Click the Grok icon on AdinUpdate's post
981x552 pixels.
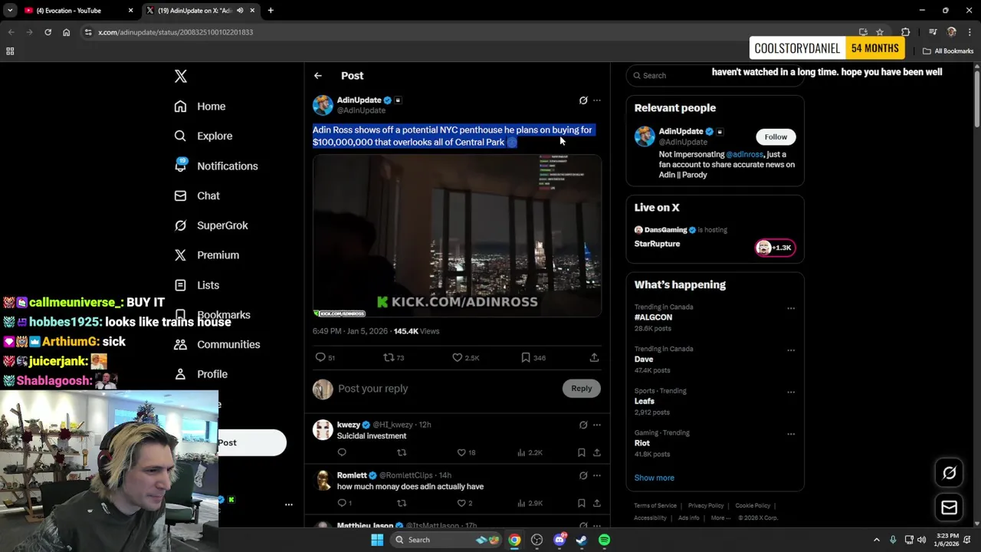pos(583,100)
